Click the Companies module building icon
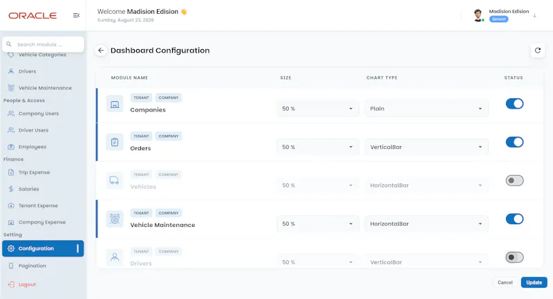The image size is (553, 299). coord(115,104)
